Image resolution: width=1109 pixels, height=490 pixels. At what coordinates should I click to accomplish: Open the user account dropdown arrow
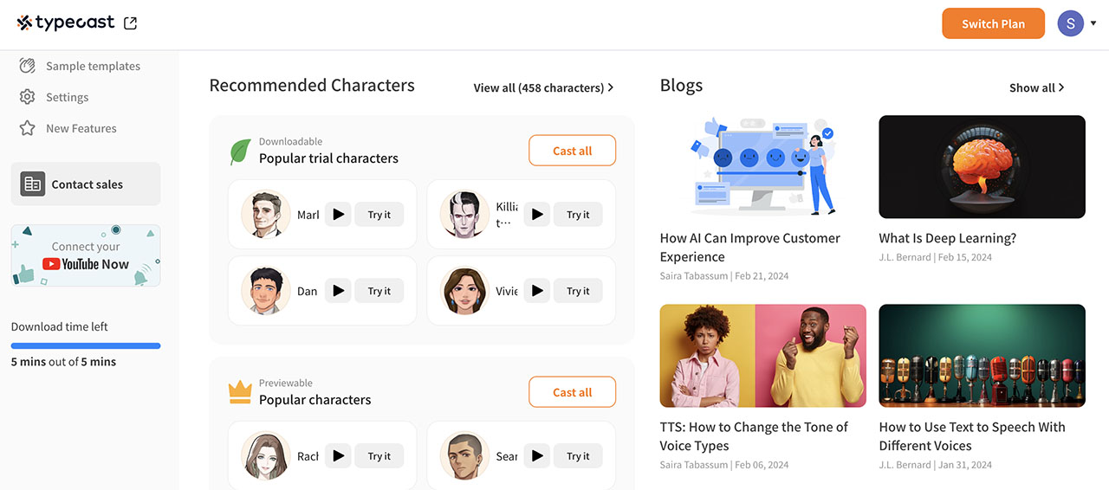click(1093, 23)
